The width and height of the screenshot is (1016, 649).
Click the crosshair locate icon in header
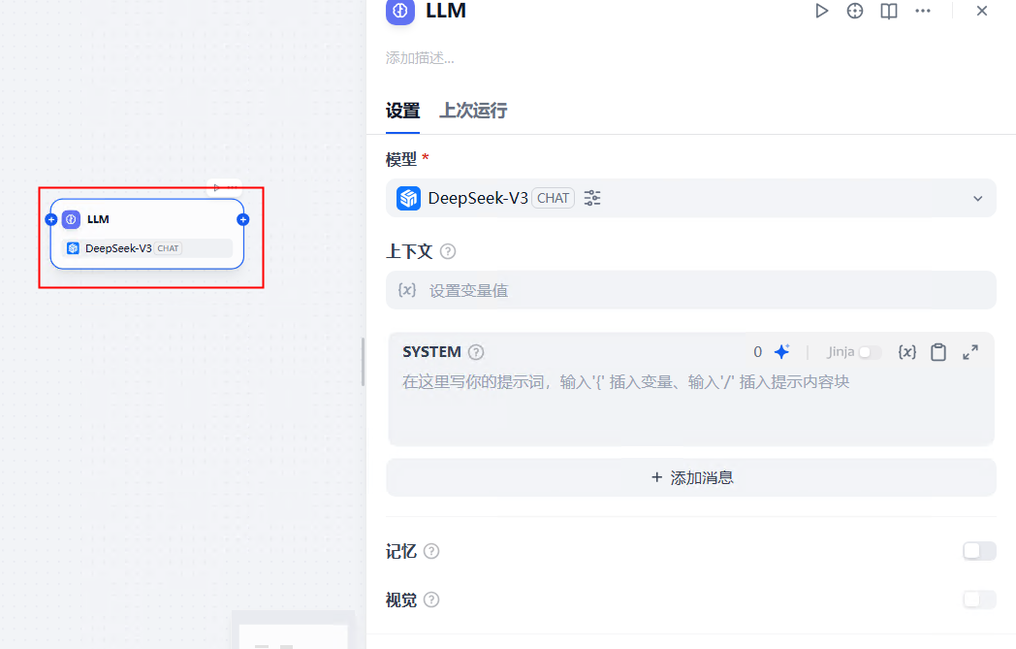point(854,11)
